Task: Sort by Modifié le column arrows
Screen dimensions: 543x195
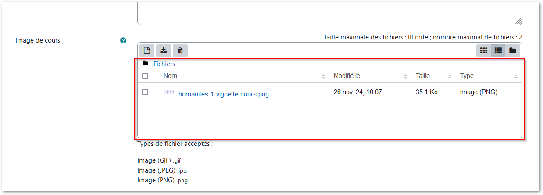Action: point(405,77)
